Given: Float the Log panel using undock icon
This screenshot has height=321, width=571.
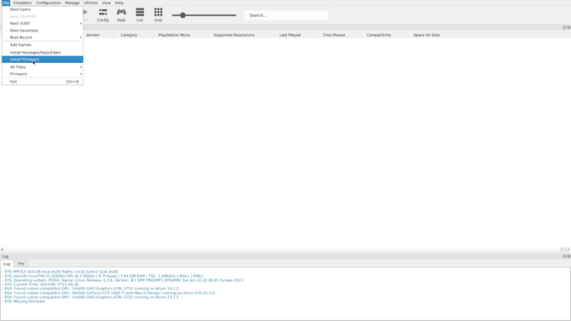Looking at the screenshot, I should pos(564,256).
